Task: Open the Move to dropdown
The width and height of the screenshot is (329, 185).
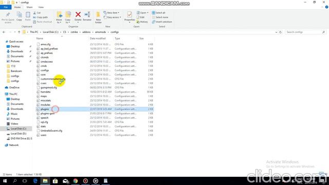Action: pyautogui.click(x=59, y=17)
